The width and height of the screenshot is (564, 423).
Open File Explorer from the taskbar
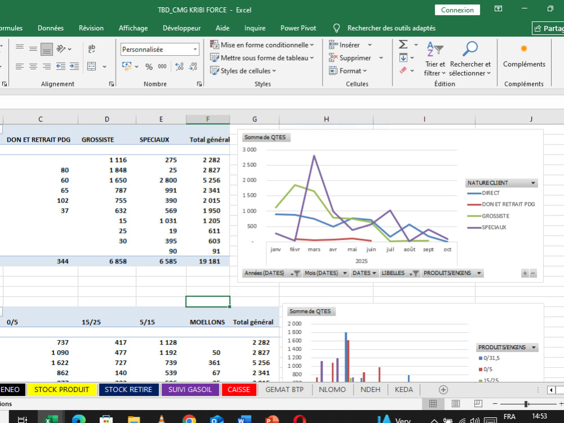[x=134, y=420]
